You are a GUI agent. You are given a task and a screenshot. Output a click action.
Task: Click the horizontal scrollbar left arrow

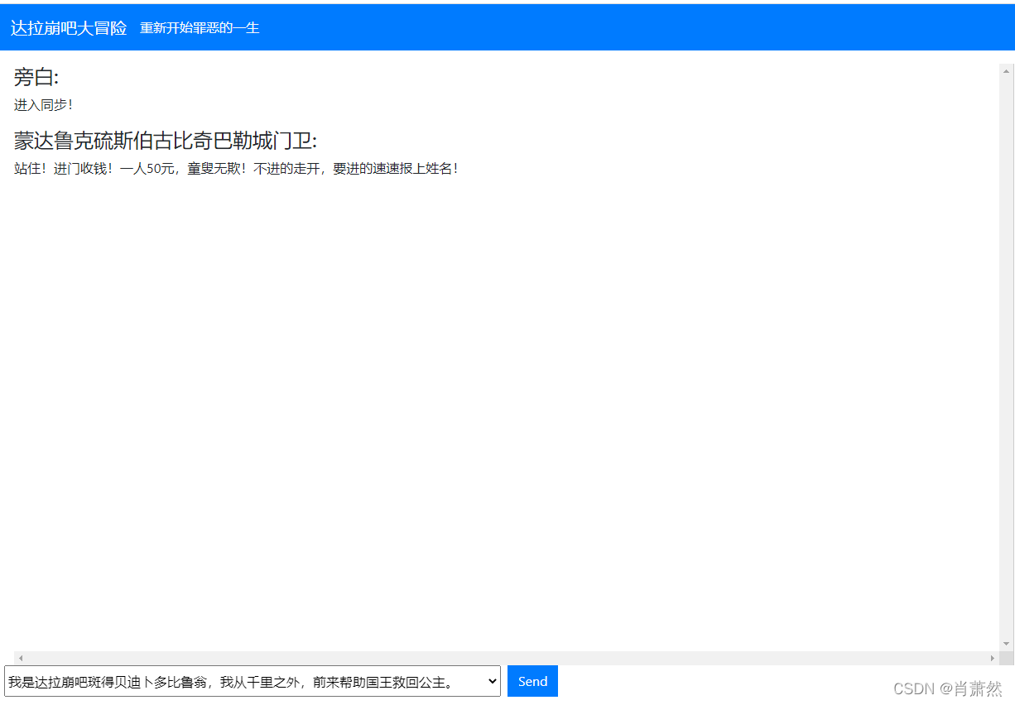19,657
